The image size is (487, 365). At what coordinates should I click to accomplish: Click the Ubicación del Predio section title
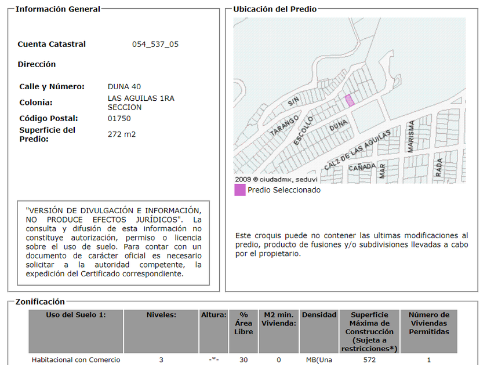275,9
